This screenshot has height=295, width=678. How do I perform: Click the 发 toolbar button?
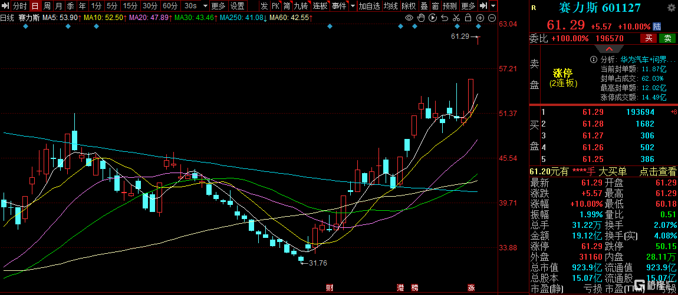coord(264,6)
